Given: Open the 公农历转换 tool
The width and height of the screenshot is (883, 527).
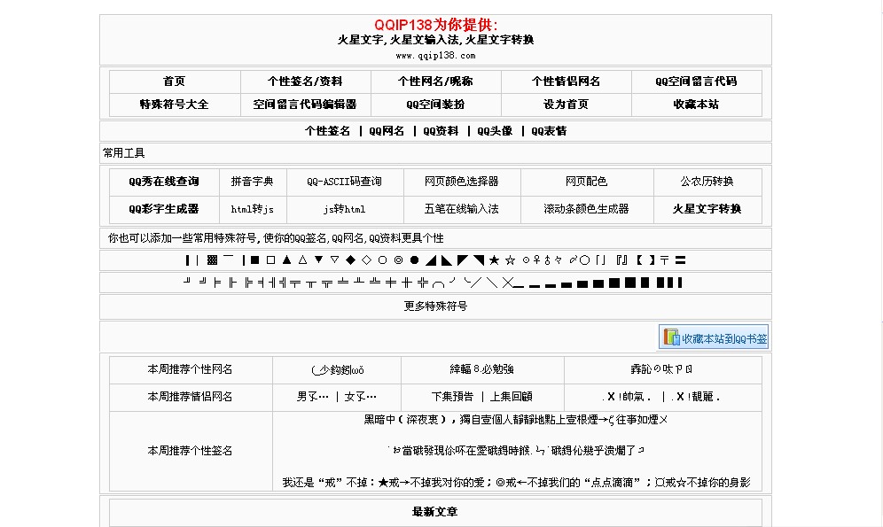Looking at the screenshot, I should 707,181.
